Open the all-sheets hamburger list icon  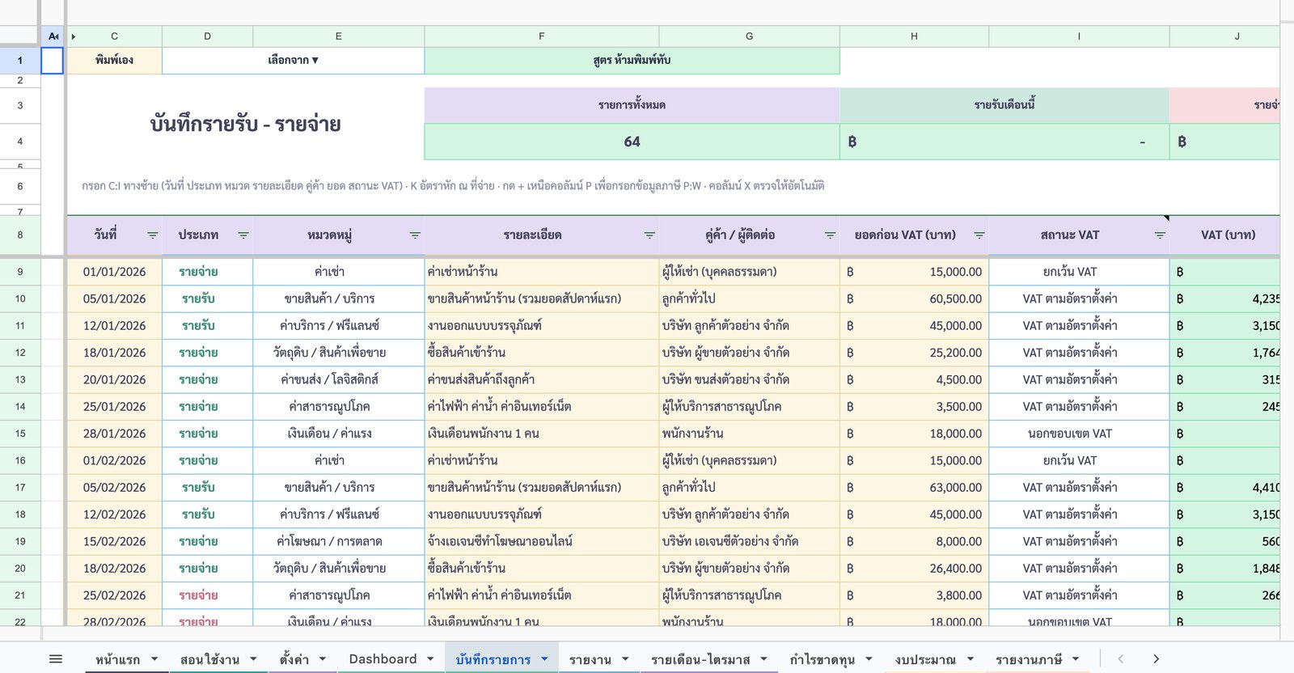coord(55,659)
